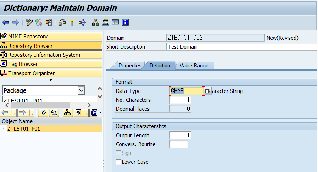The image size is (318, 172).
Task: Click the Output Length field
Action: (x=180, y=135)
